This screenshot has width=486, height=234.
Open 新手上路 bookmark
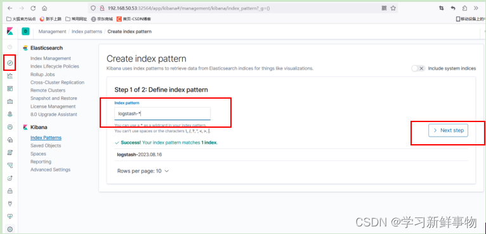click(51, 19)
